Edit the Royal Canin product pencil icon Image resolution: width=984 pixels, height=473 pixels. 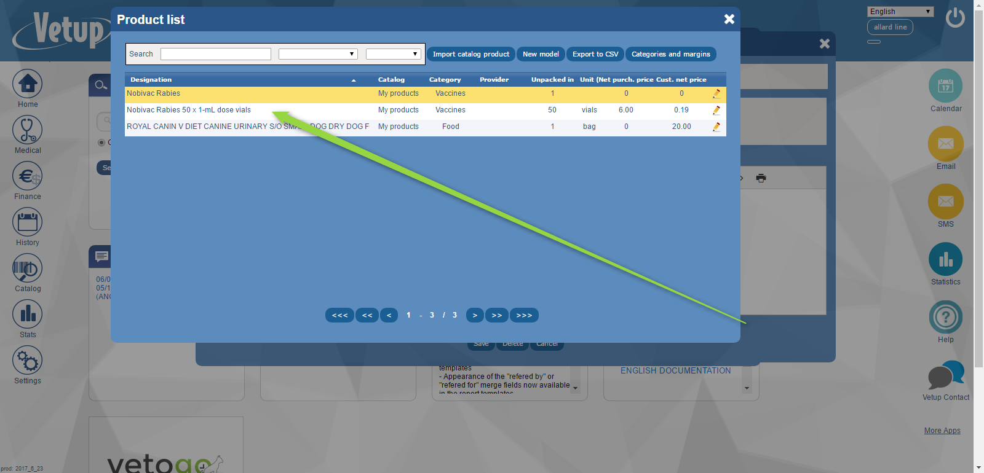pyautogui.click(x=716, y=127)
